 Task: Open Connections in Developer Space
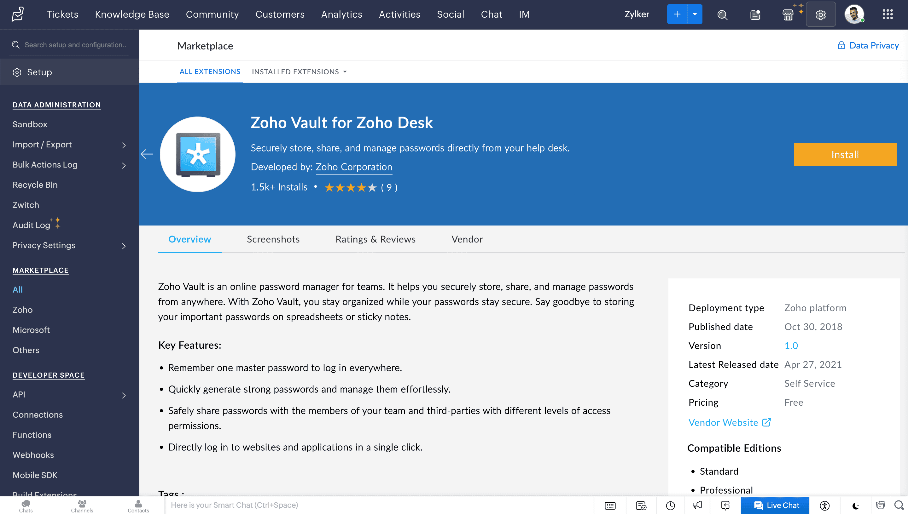point(38,414)
